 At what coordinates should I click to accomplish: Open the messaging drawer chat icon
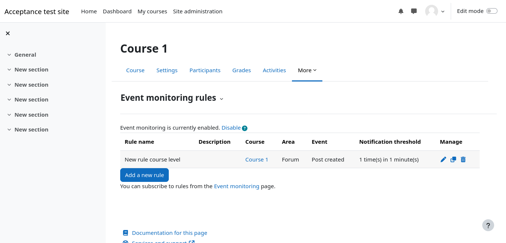pyautogui.click(x=414, y=11)
